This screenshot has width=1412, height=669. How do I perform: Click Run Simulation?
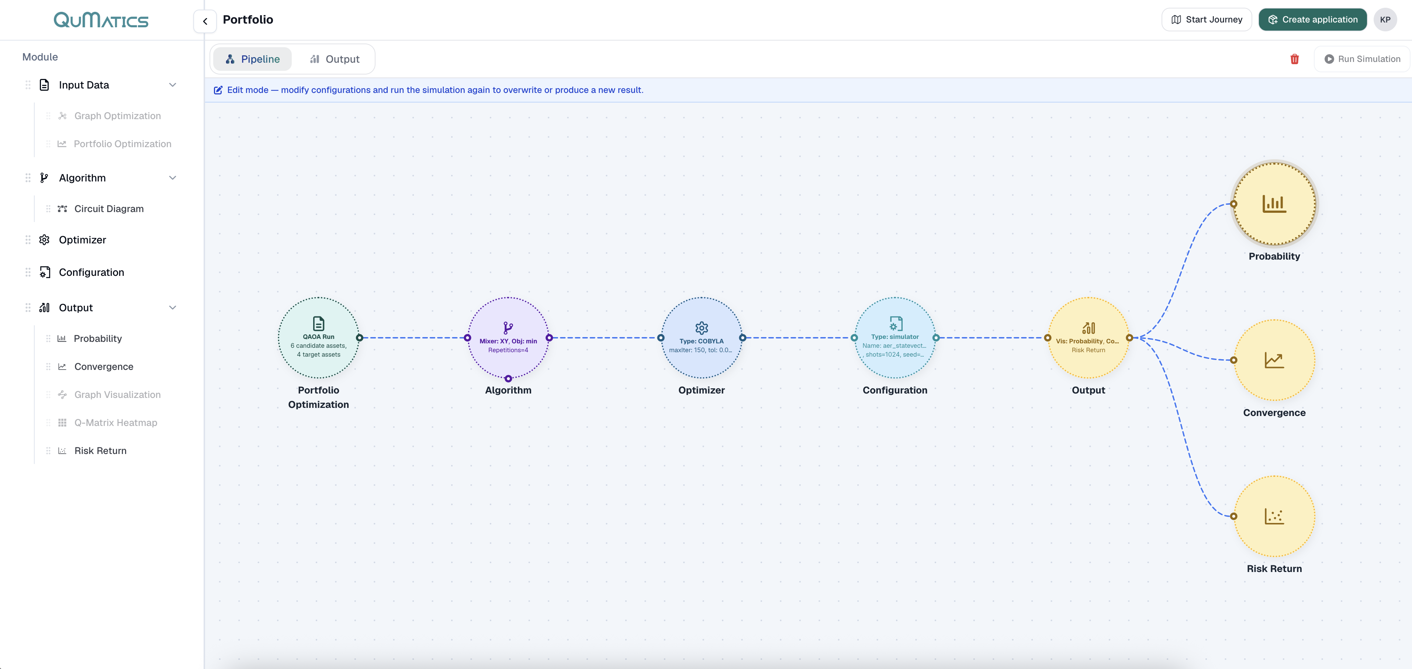click(1362, 59)
